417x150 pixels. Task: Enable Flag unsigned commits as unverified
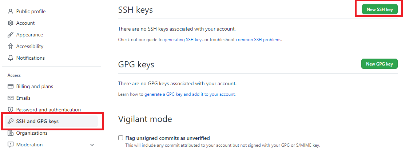[121, 138]
